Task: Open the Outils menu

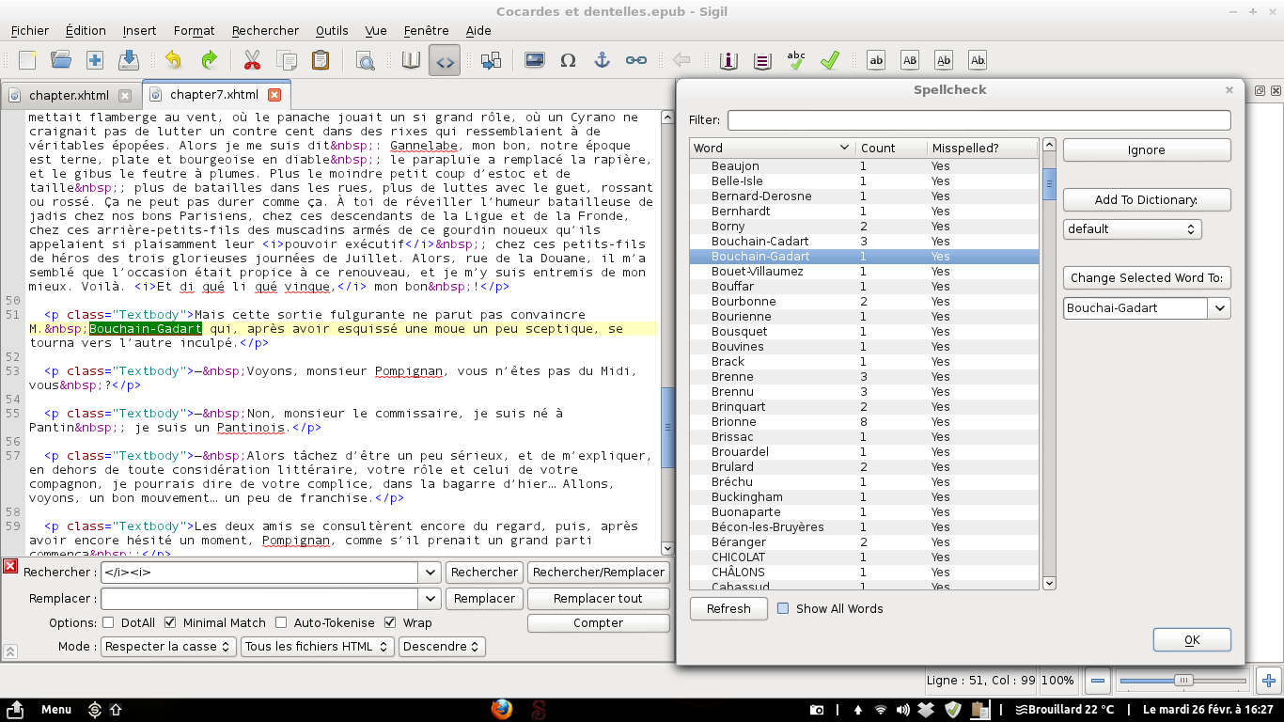Action: pos(332,30)
